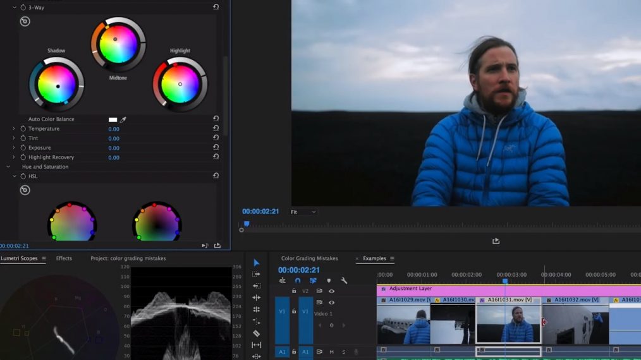The height and width of the screenshot is (360, 641).
Task: Select the Track Select Backward tool
Action: [x=256, y=286]
